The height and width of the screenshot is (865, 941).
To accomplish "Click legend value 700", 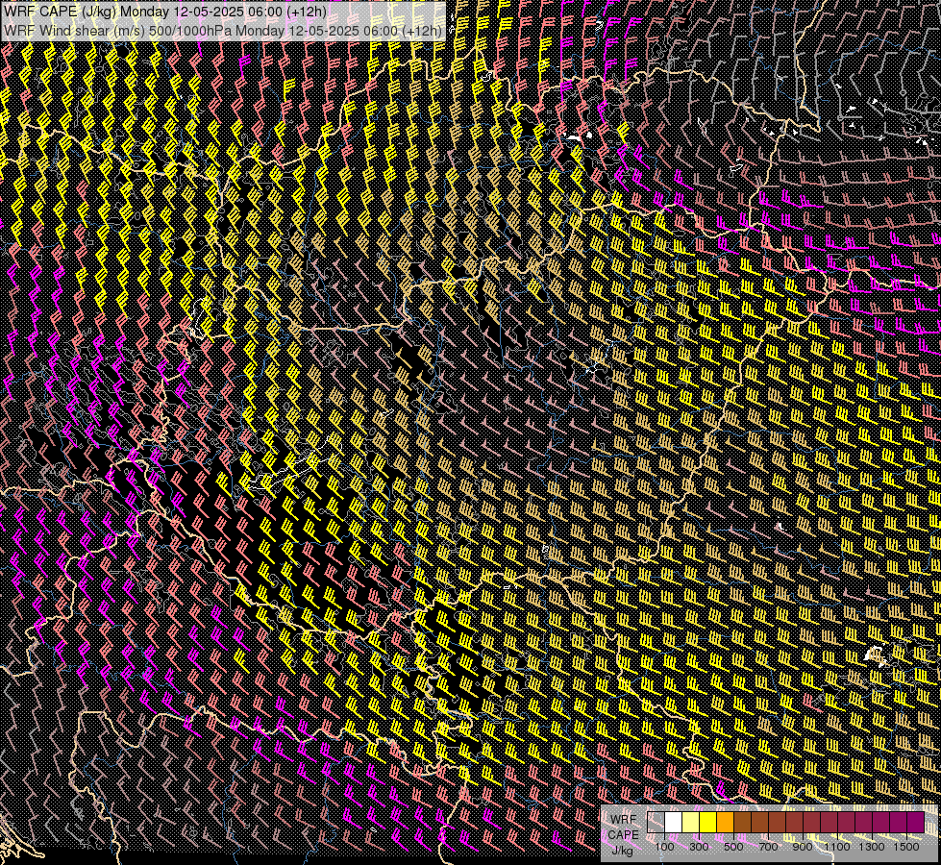I will point(768,847).
